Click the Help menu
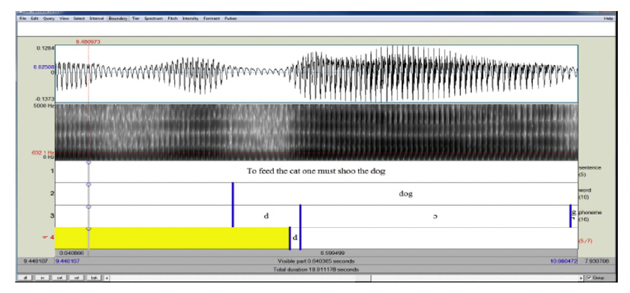The image size is (630, 293). click(608, 19)
